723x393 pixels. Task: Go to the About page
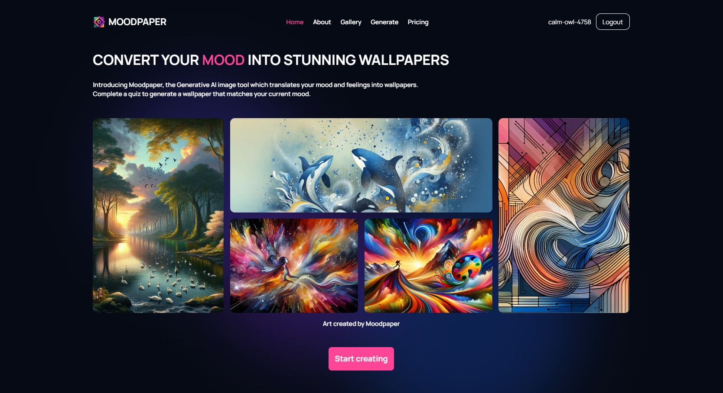click(322, 22)
